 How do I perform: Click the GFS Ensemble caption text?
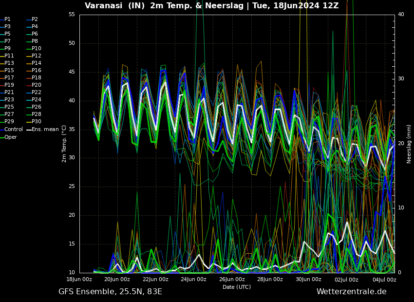click(x=110, y=292)
